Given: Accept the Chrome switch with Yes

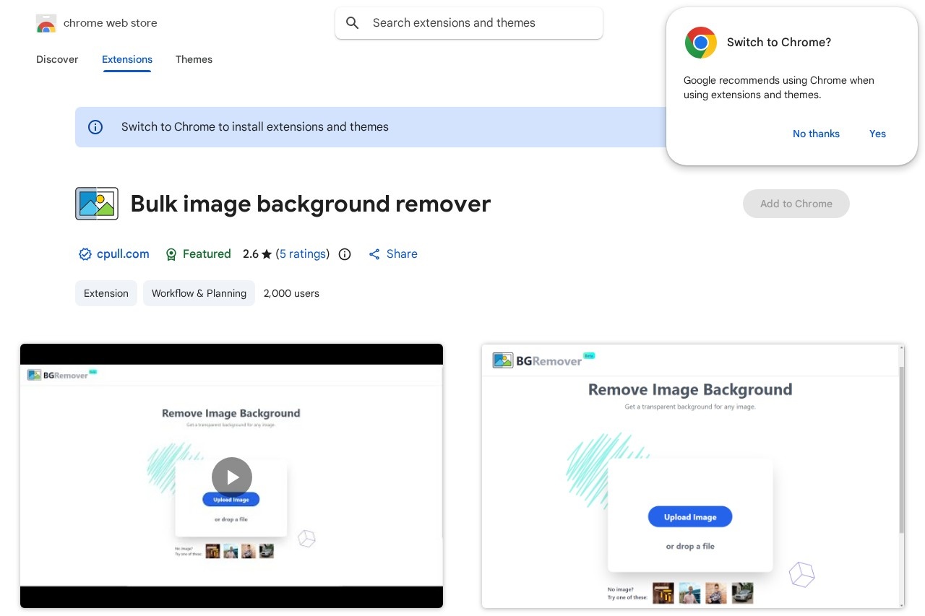Looking at the screenshot, I should click(877, 134).
